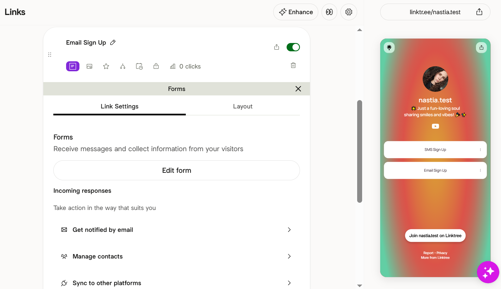Open the redirect link option
This screenshot has height=289, width=501.
[x=123, y=66]
